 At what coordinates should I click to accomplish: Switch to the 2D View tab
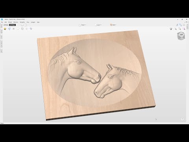(x=6, y=25)
